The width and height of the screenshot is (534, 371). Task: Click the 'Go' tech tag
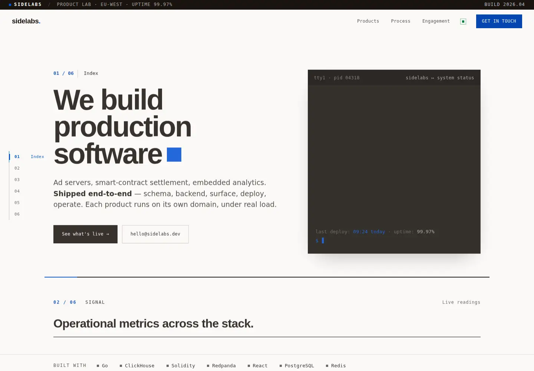pyautogui.click(x=102, y=366)
